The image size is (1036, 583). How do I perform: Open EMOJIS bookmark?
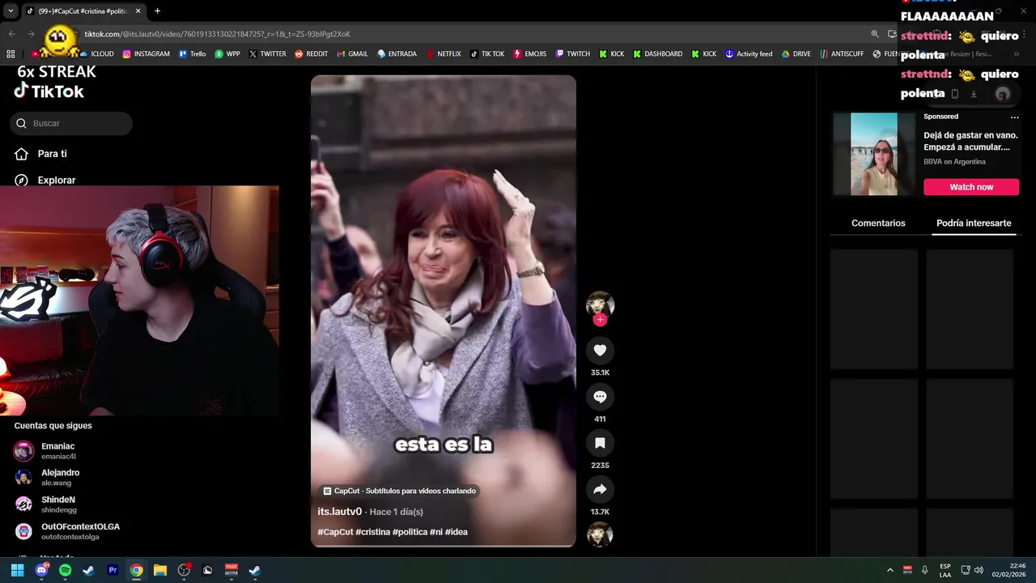click(x=529, y=54)
